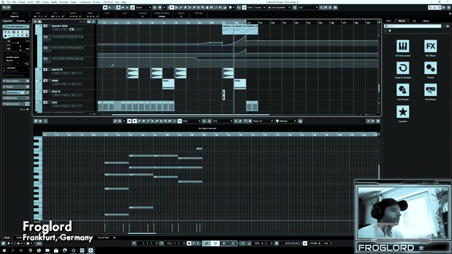Expand the Quick Controls inspector section

16,104
